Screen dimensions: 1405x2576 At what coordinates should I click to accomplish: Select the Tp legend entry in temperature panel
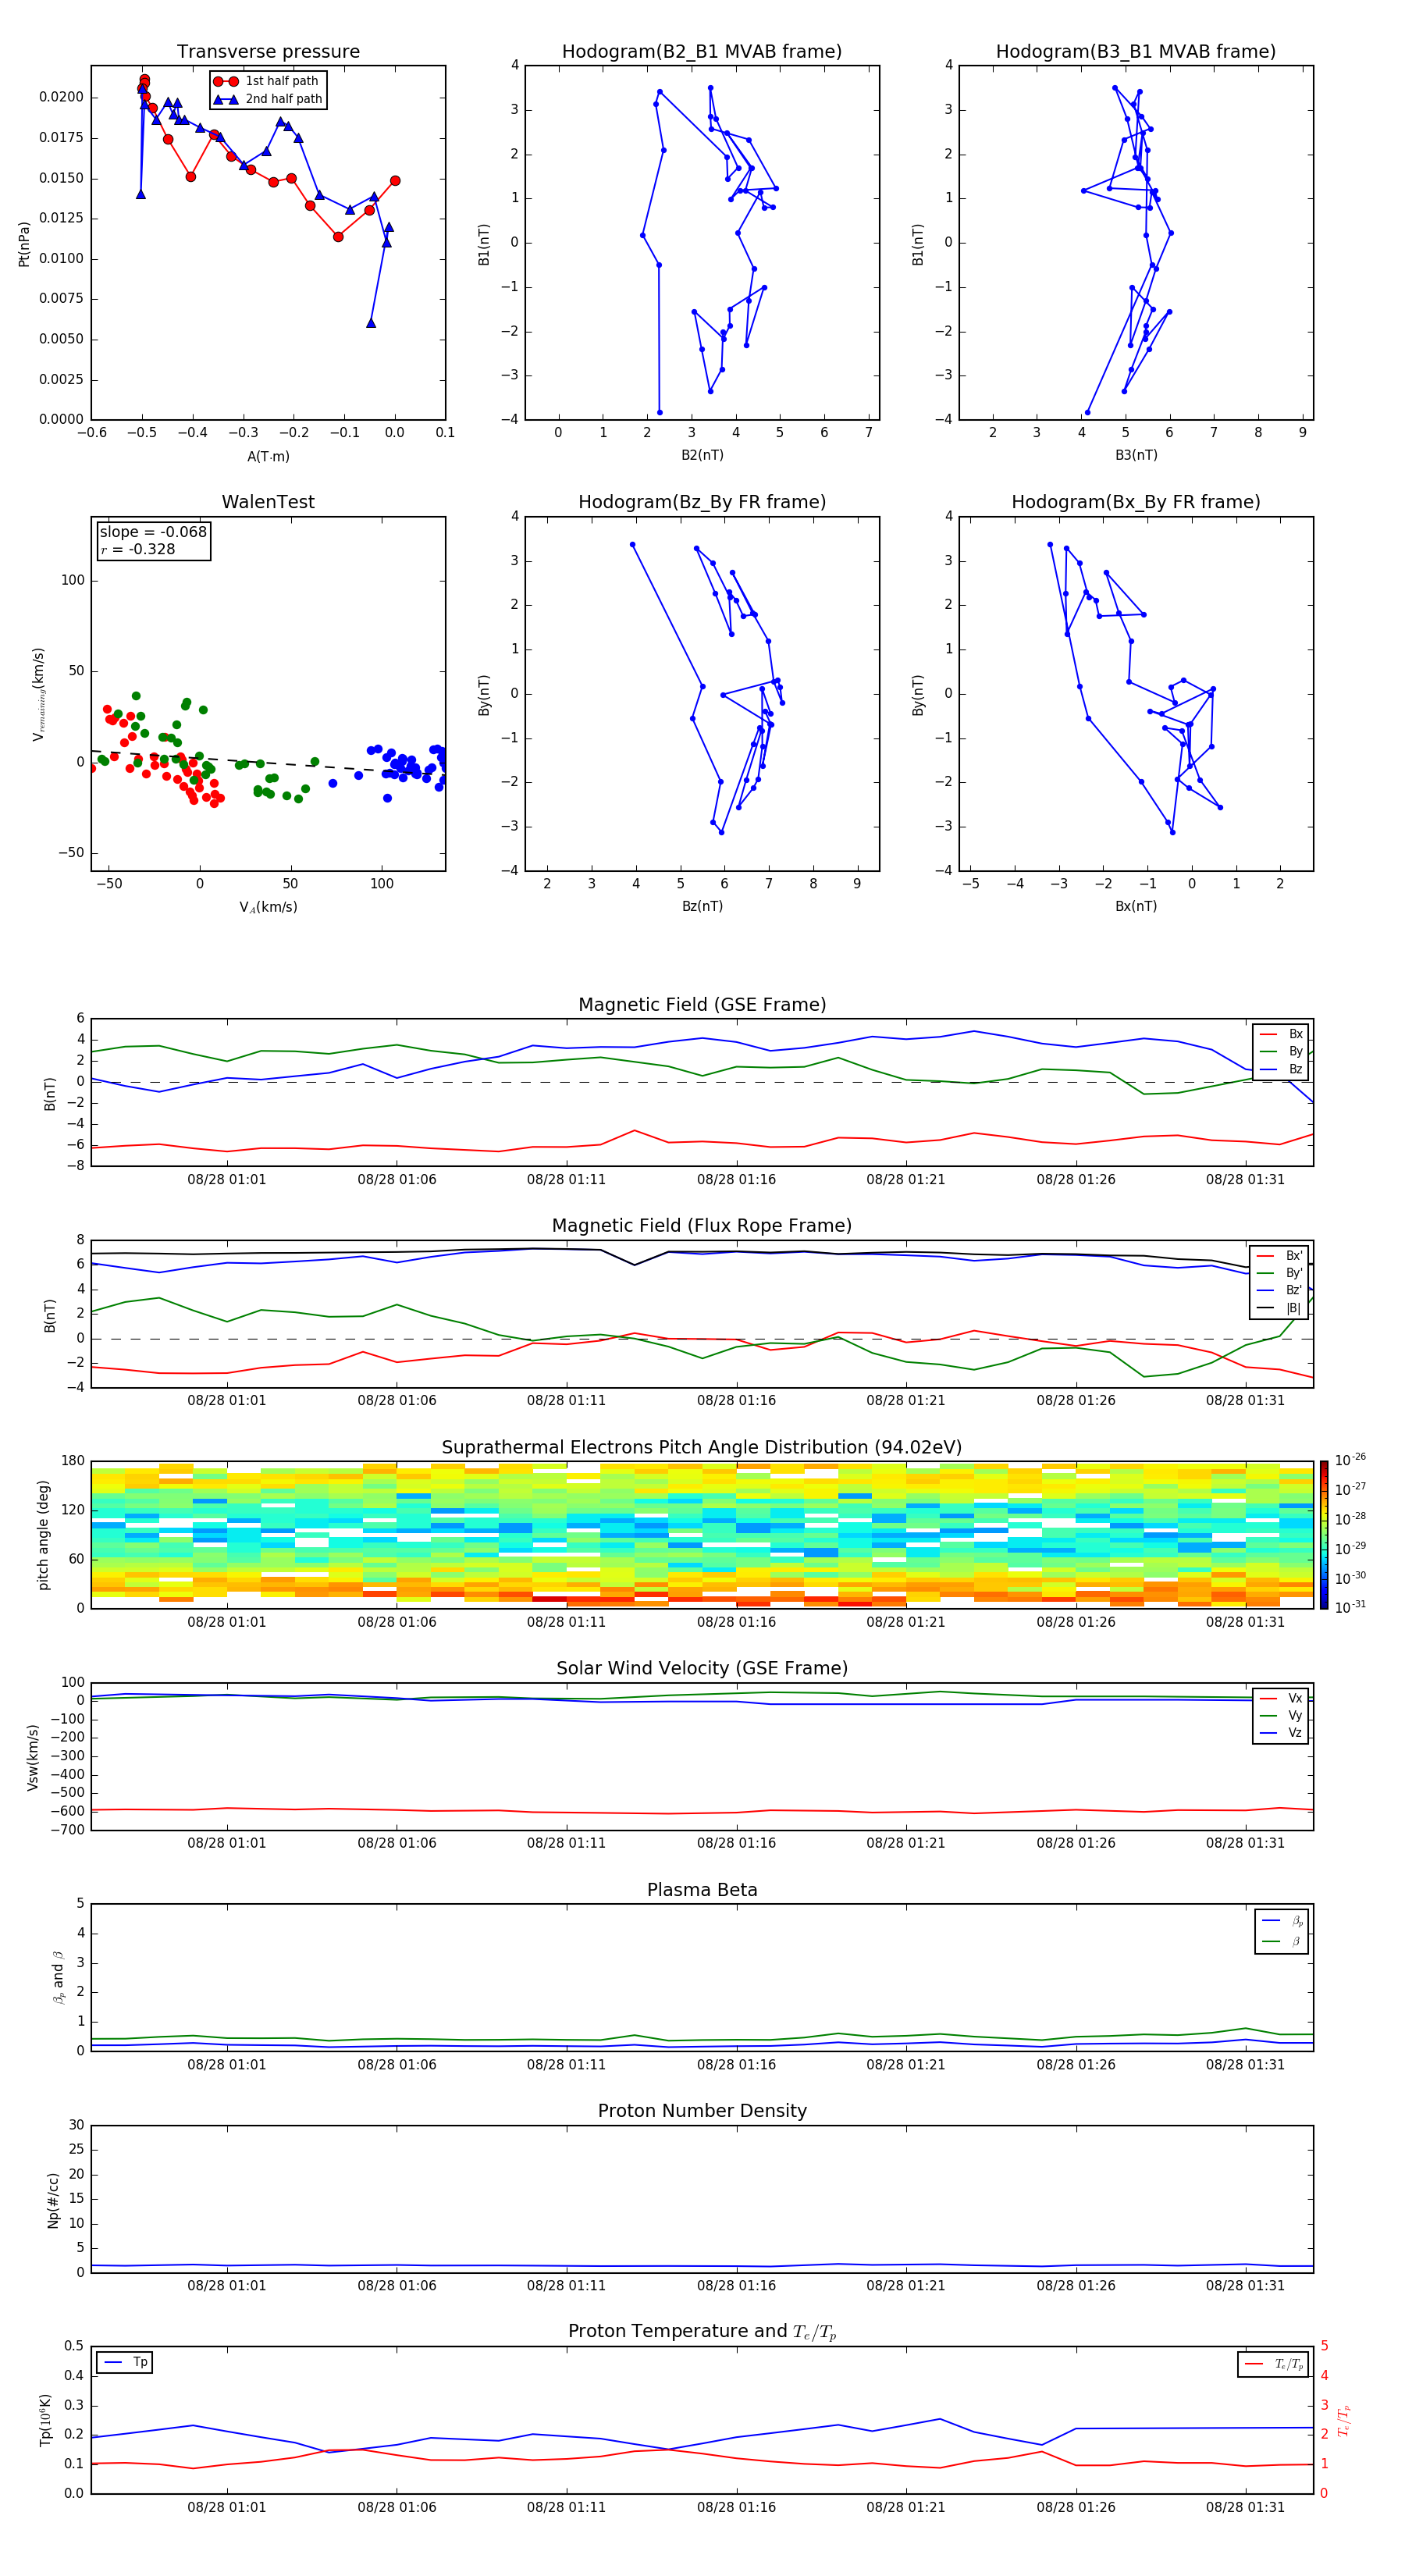(126, 2363)
